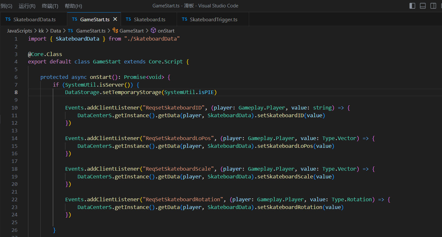Click SystemUtil.isServer() on line 7
The width and height of the screenshot is (442, 237).
coord(99,85)
